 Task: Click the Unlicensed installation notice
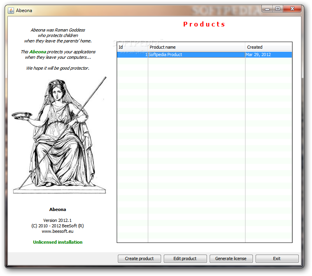coord(58,242)
